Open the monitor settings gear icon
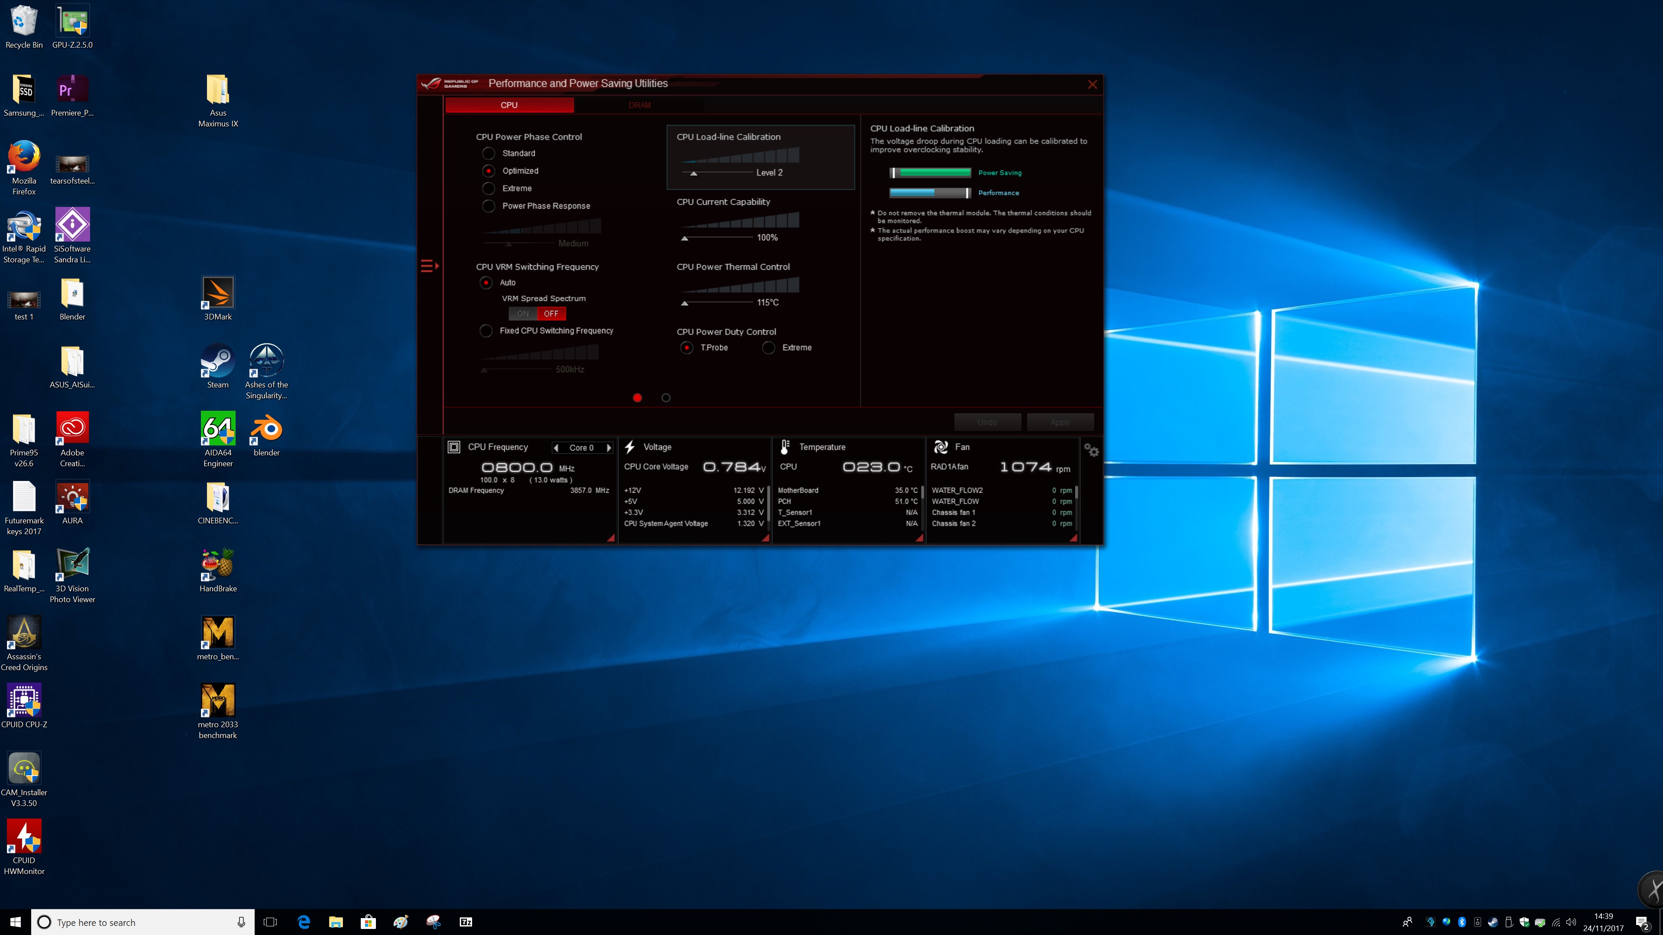1663x935 pixels. click(1091, 450)
